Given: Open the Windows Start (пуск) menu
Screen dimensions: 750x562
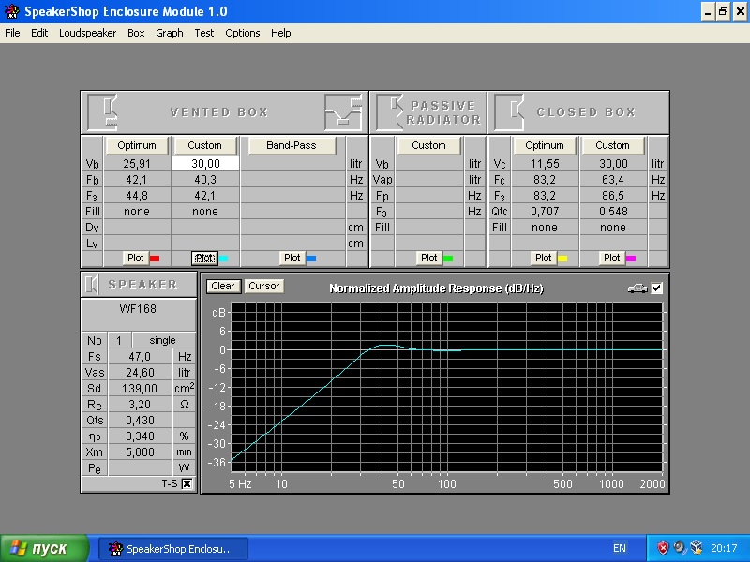Looking at the screenshot, I should [x=44, y=548].
